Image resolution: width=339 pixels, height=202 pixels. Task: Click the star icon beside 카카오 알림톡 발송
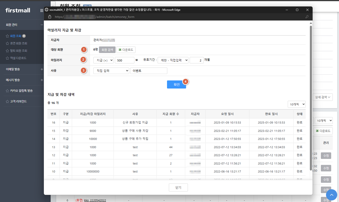point(7,91)
